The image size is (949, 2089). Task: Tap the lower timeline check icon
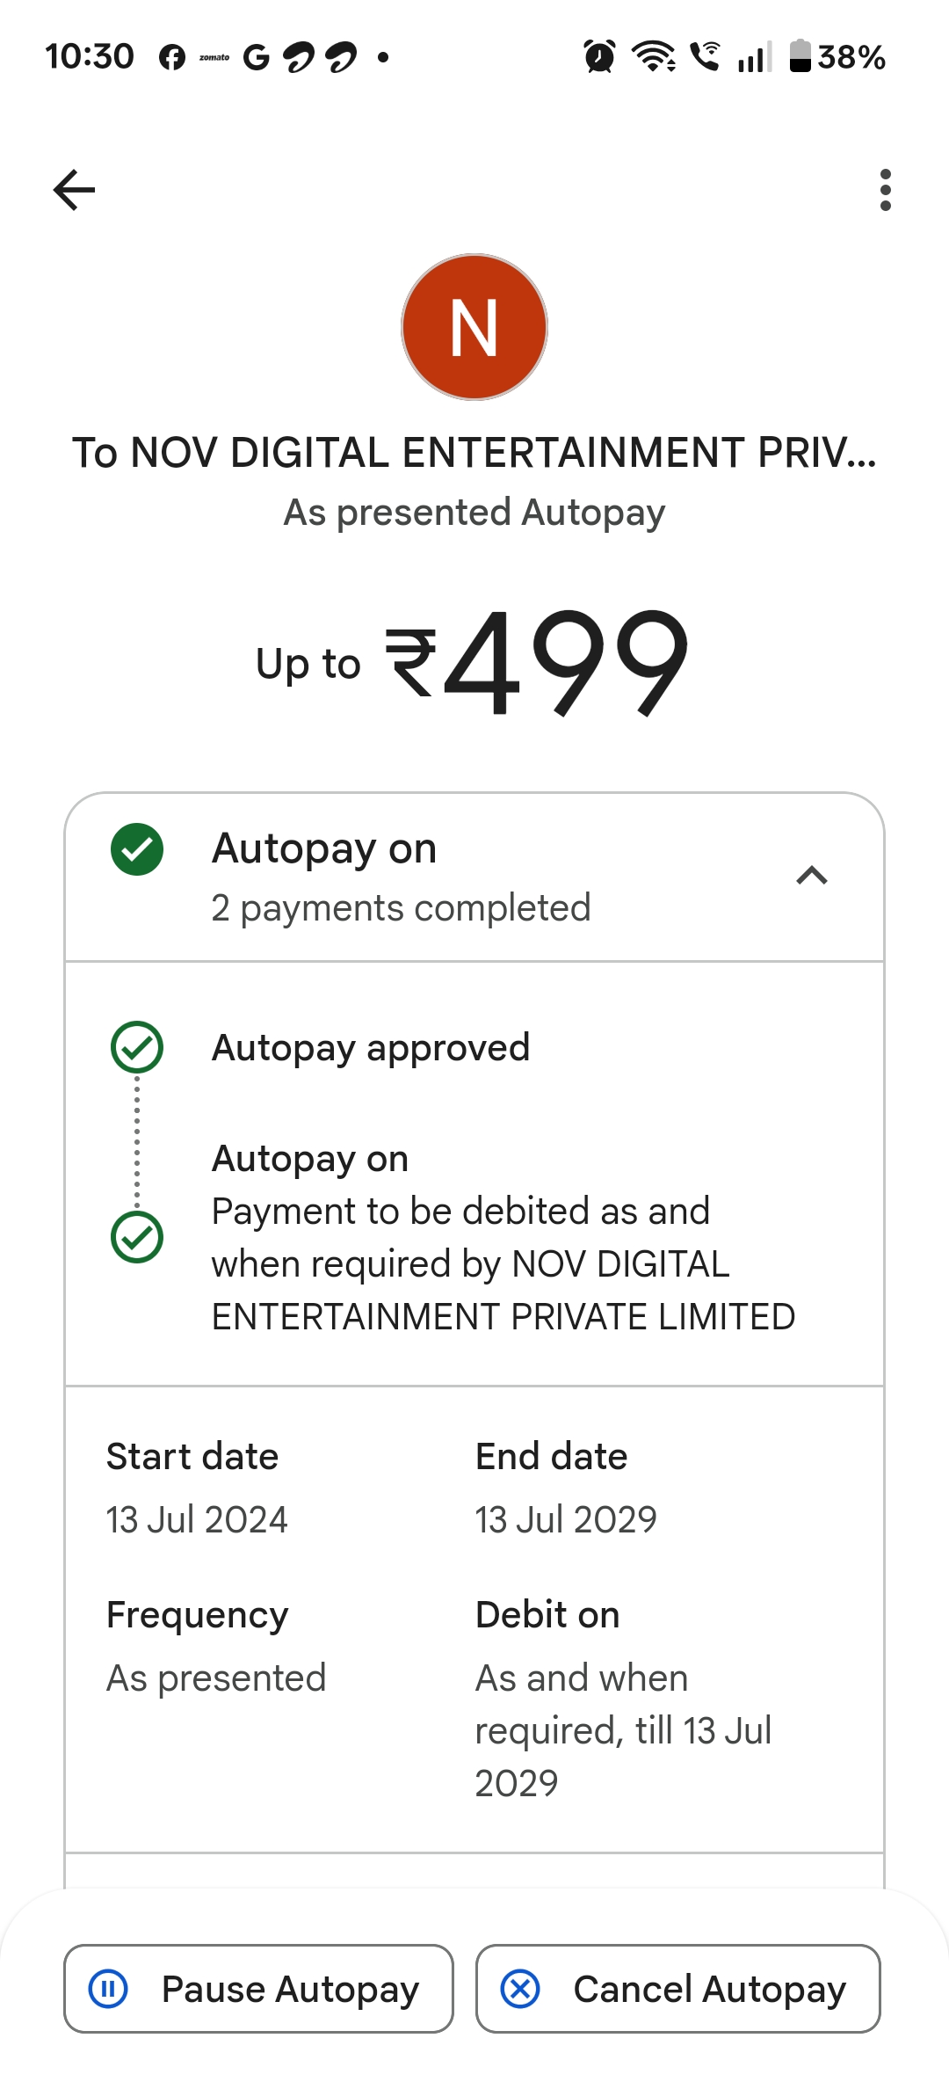click(137, 1237)
